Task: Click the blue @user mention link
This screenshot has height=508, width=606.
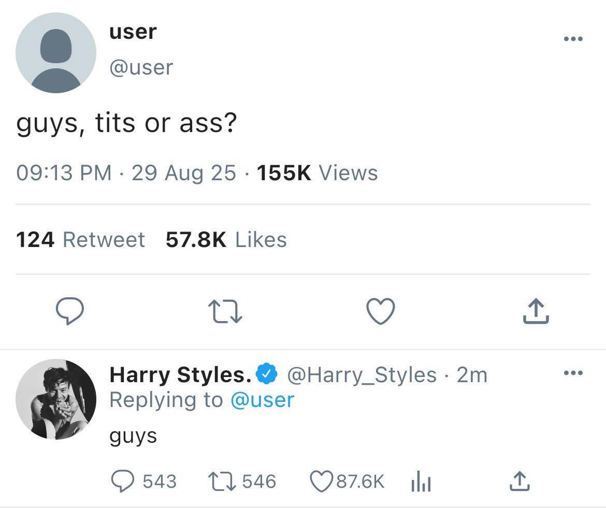Action: [262, 400]
